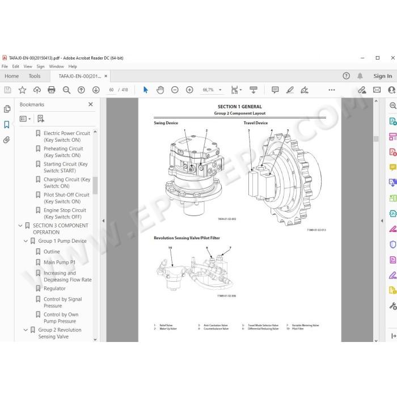Expand right pane bottom arrow icon
Screen dimensions: 397x397
pyautogui.click(x=394, y=336)
